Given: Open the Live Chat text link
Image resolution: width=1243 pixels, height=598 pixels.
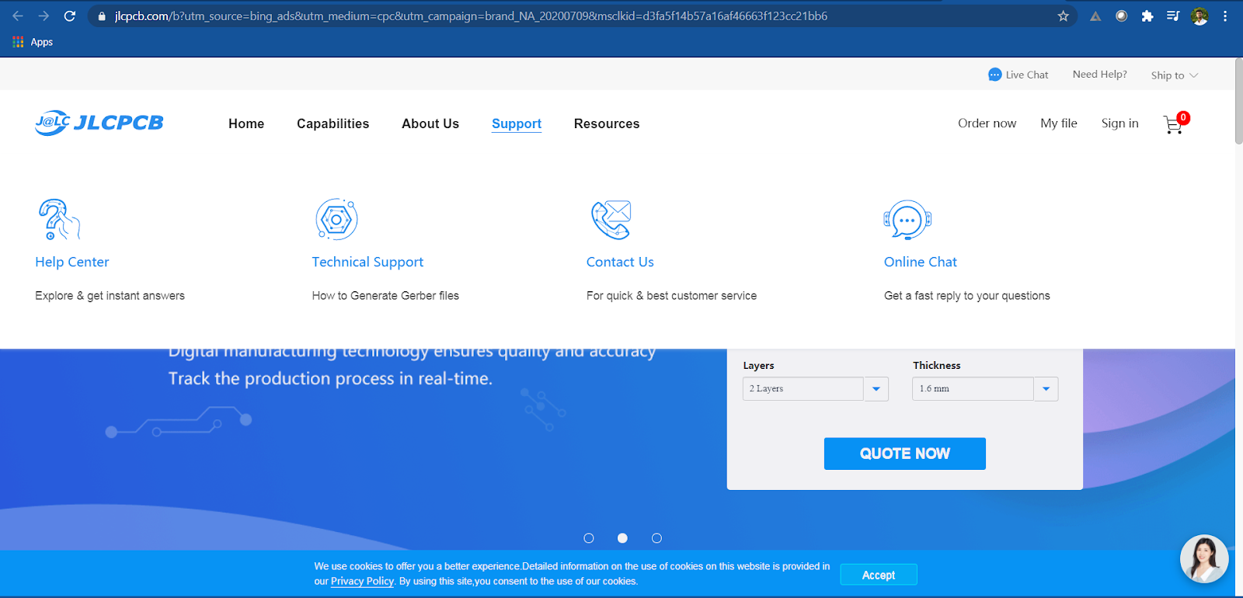Looking at the screenshot, I should click(1027, 75).
